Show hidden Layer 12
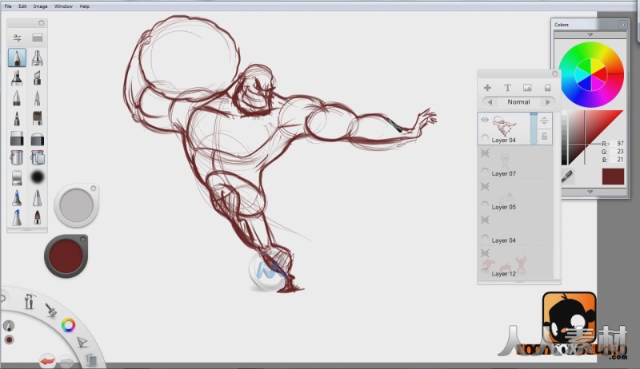The image size is (640, 369). [x=485, y=253]
